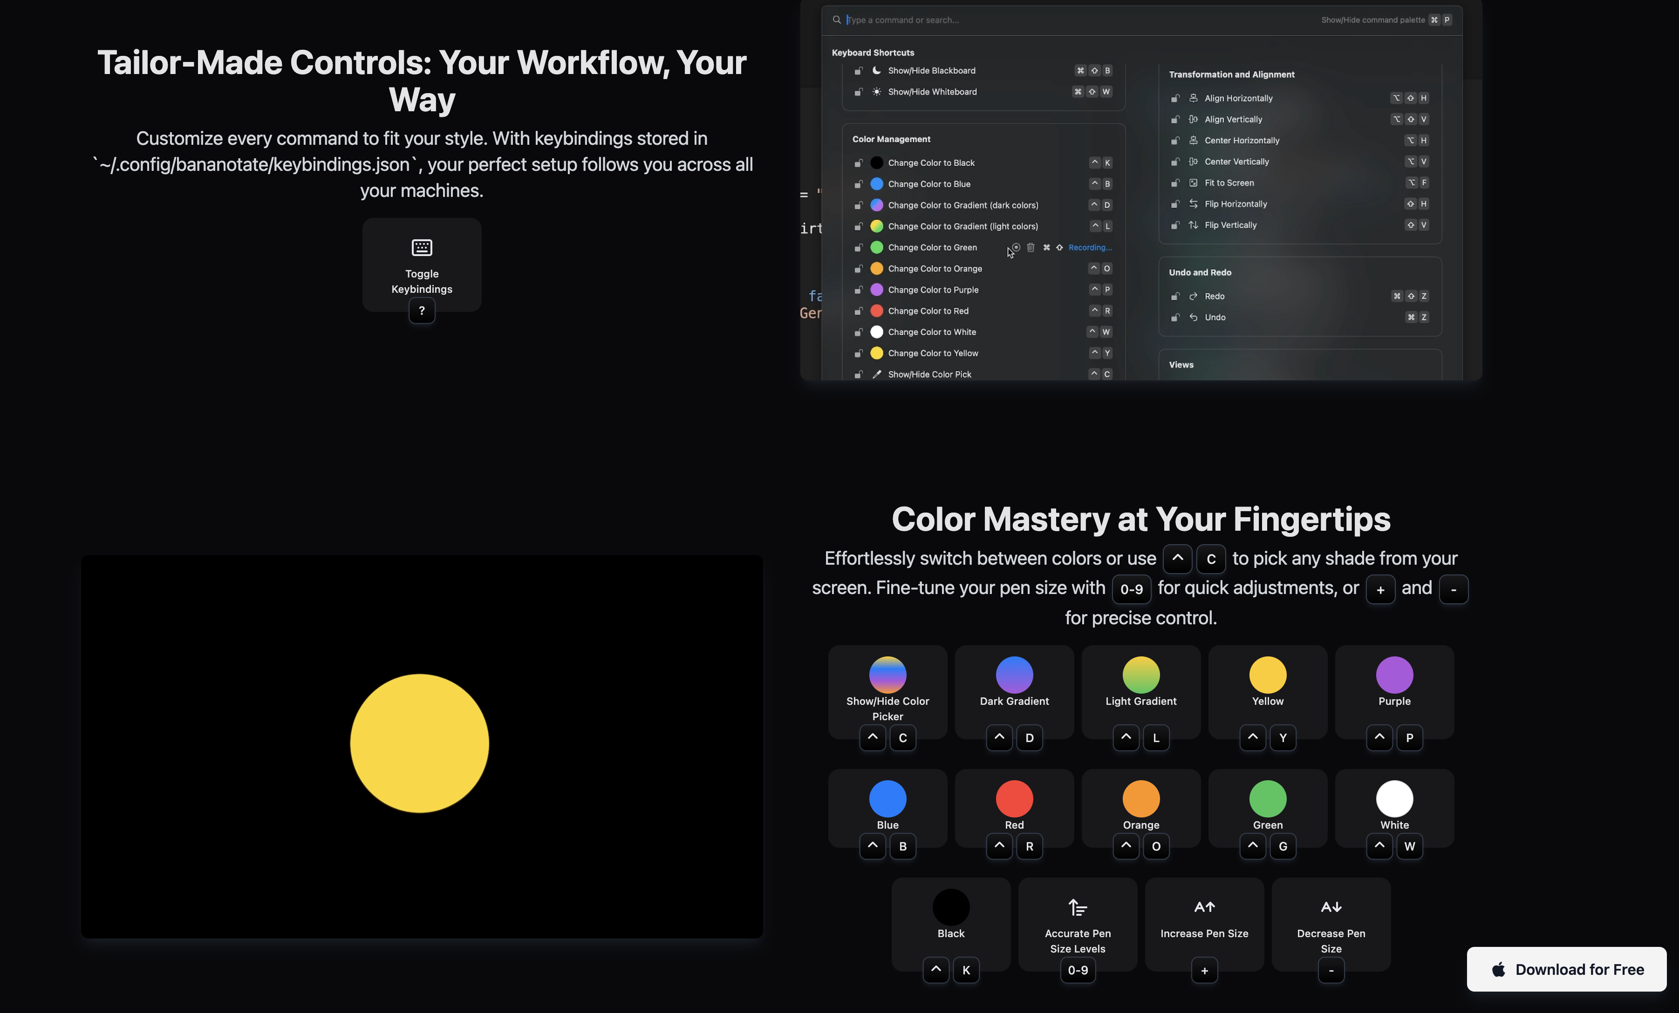Viewport: 1679px width, 1013px height.
Task: Click the Fit to Screen icon
Action: pos(1193,182)
